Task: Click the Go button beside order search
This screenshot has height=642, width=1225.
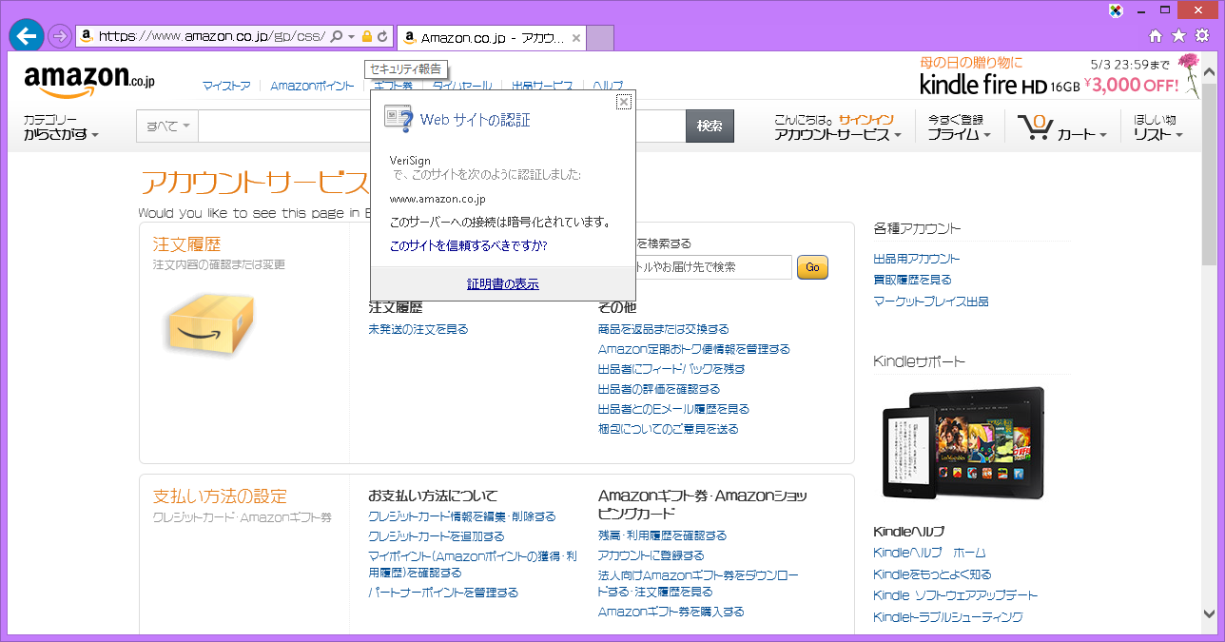Action: click(812, 267)
